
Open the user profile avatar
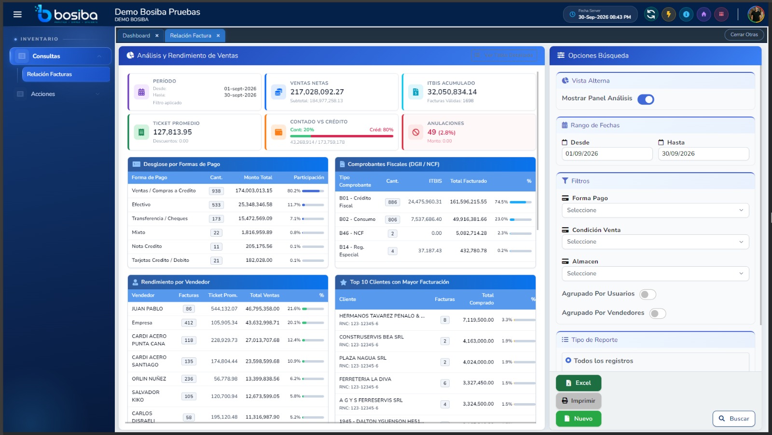click(x=756, y=14)
